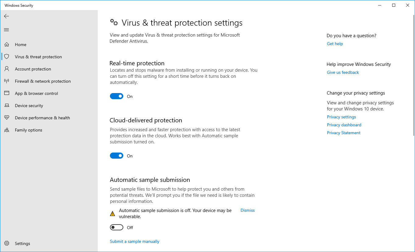Open Device security via the laptop icon
Viewport: 415px width, 252px height.
(x=7, y=105)
